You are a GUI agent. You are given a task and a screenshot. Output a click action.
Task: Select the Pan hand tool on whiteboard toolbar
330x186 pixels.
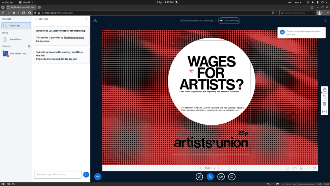point(325,90)
